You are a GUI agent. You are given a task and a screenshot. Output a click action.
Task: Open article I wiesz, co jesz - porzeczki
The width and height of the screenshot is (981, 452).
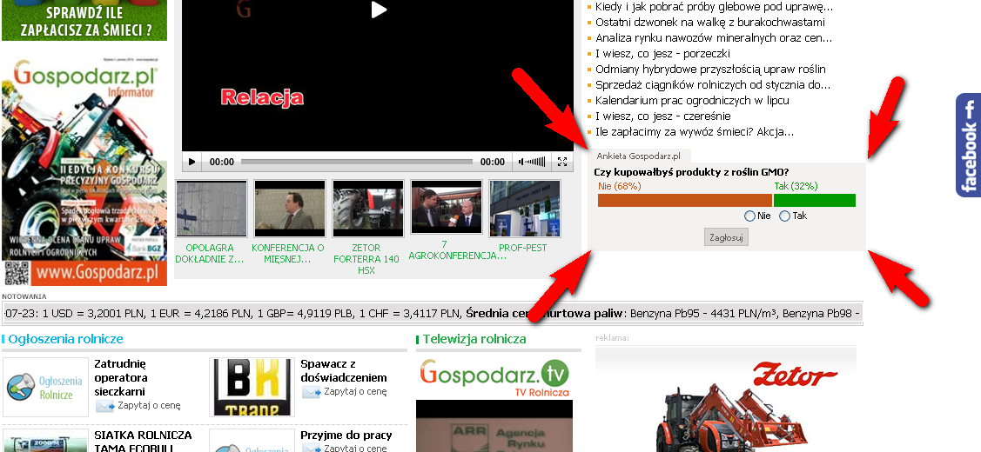pyautogui.click(x=662, y=53)
